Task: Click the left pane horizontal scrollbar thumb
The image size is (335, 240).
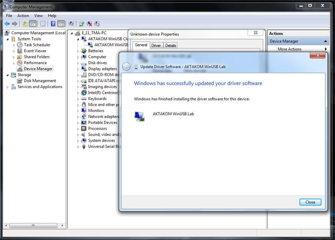Action: pos(33,226)
